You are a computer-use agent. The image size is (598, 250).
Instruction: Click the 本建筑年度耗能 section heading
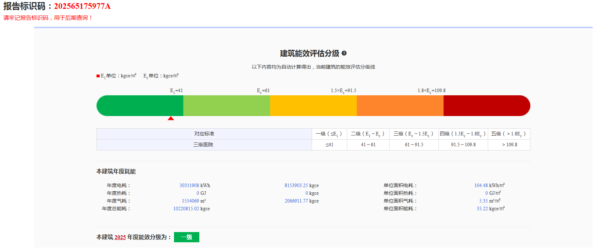coord(116,171)
